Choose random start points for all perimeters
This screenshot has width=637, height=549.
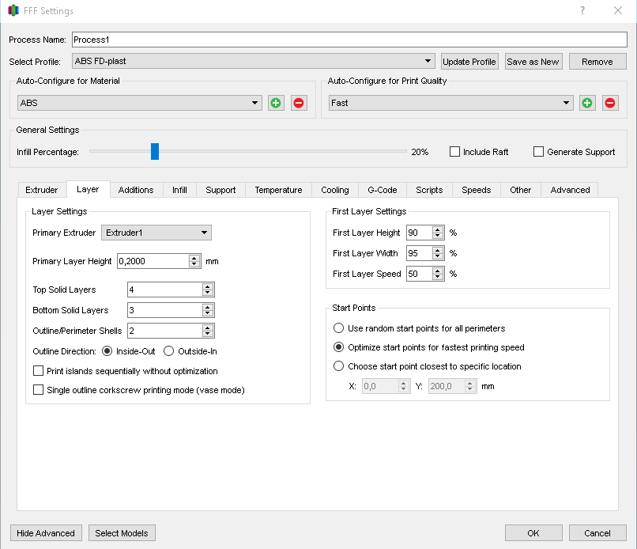338,328
